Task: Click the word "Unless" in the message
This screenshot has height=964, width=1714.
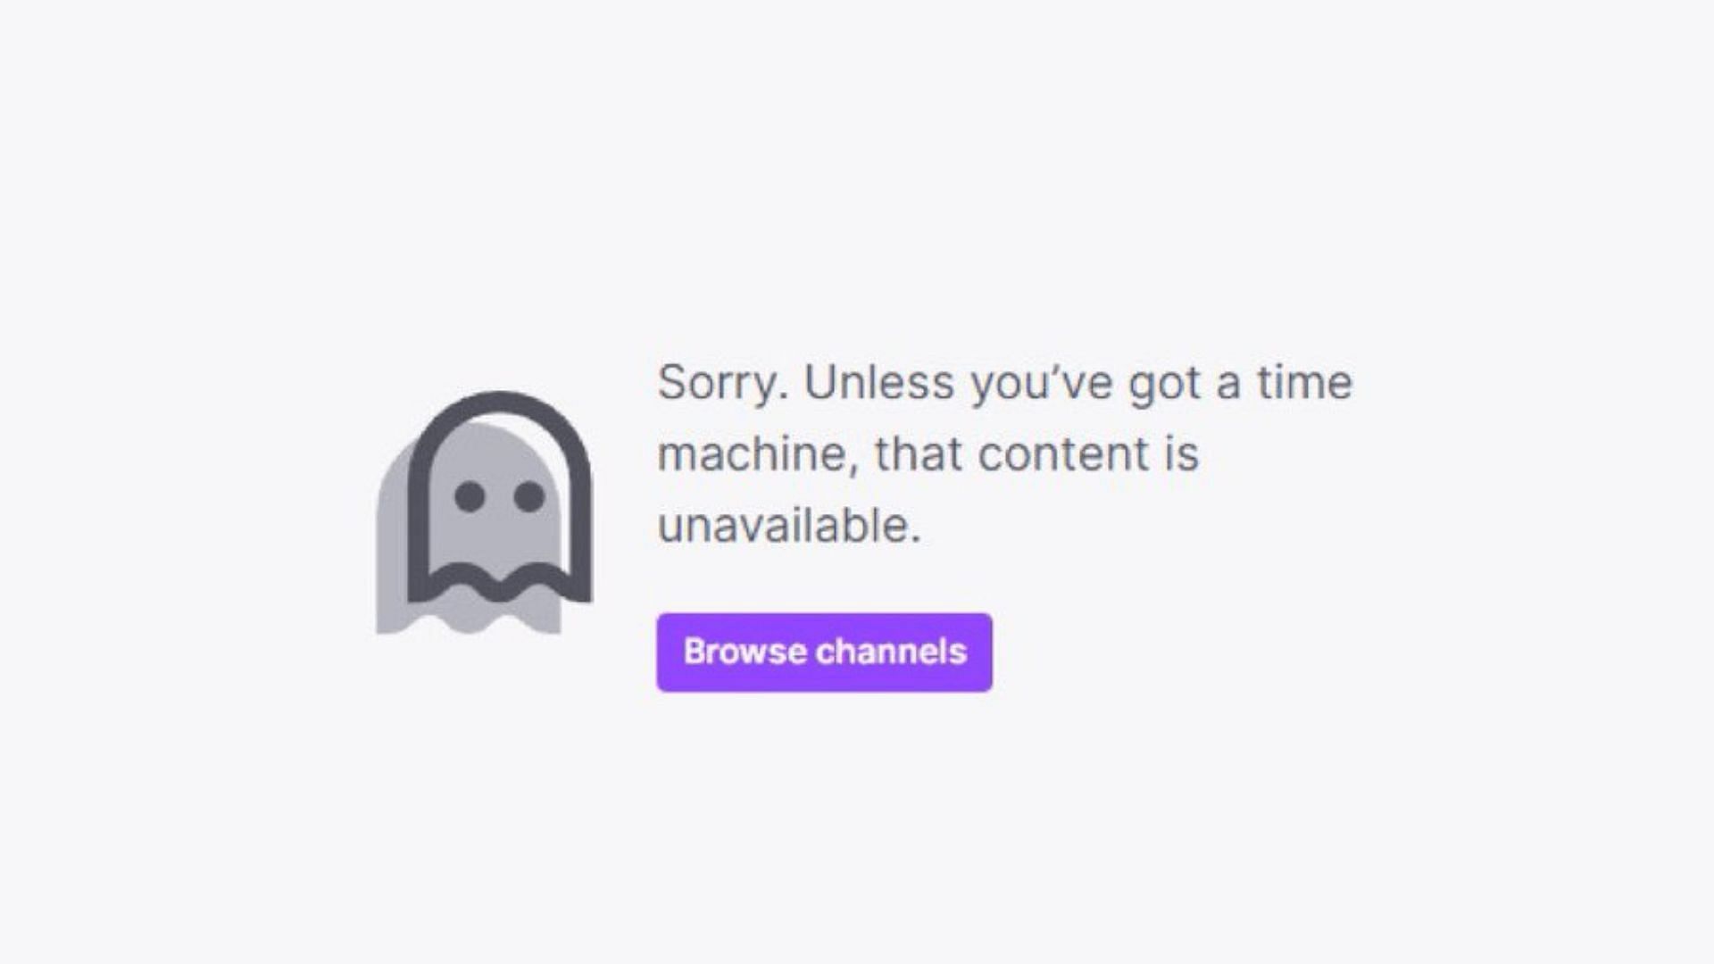Action: [x=879, y=382]
